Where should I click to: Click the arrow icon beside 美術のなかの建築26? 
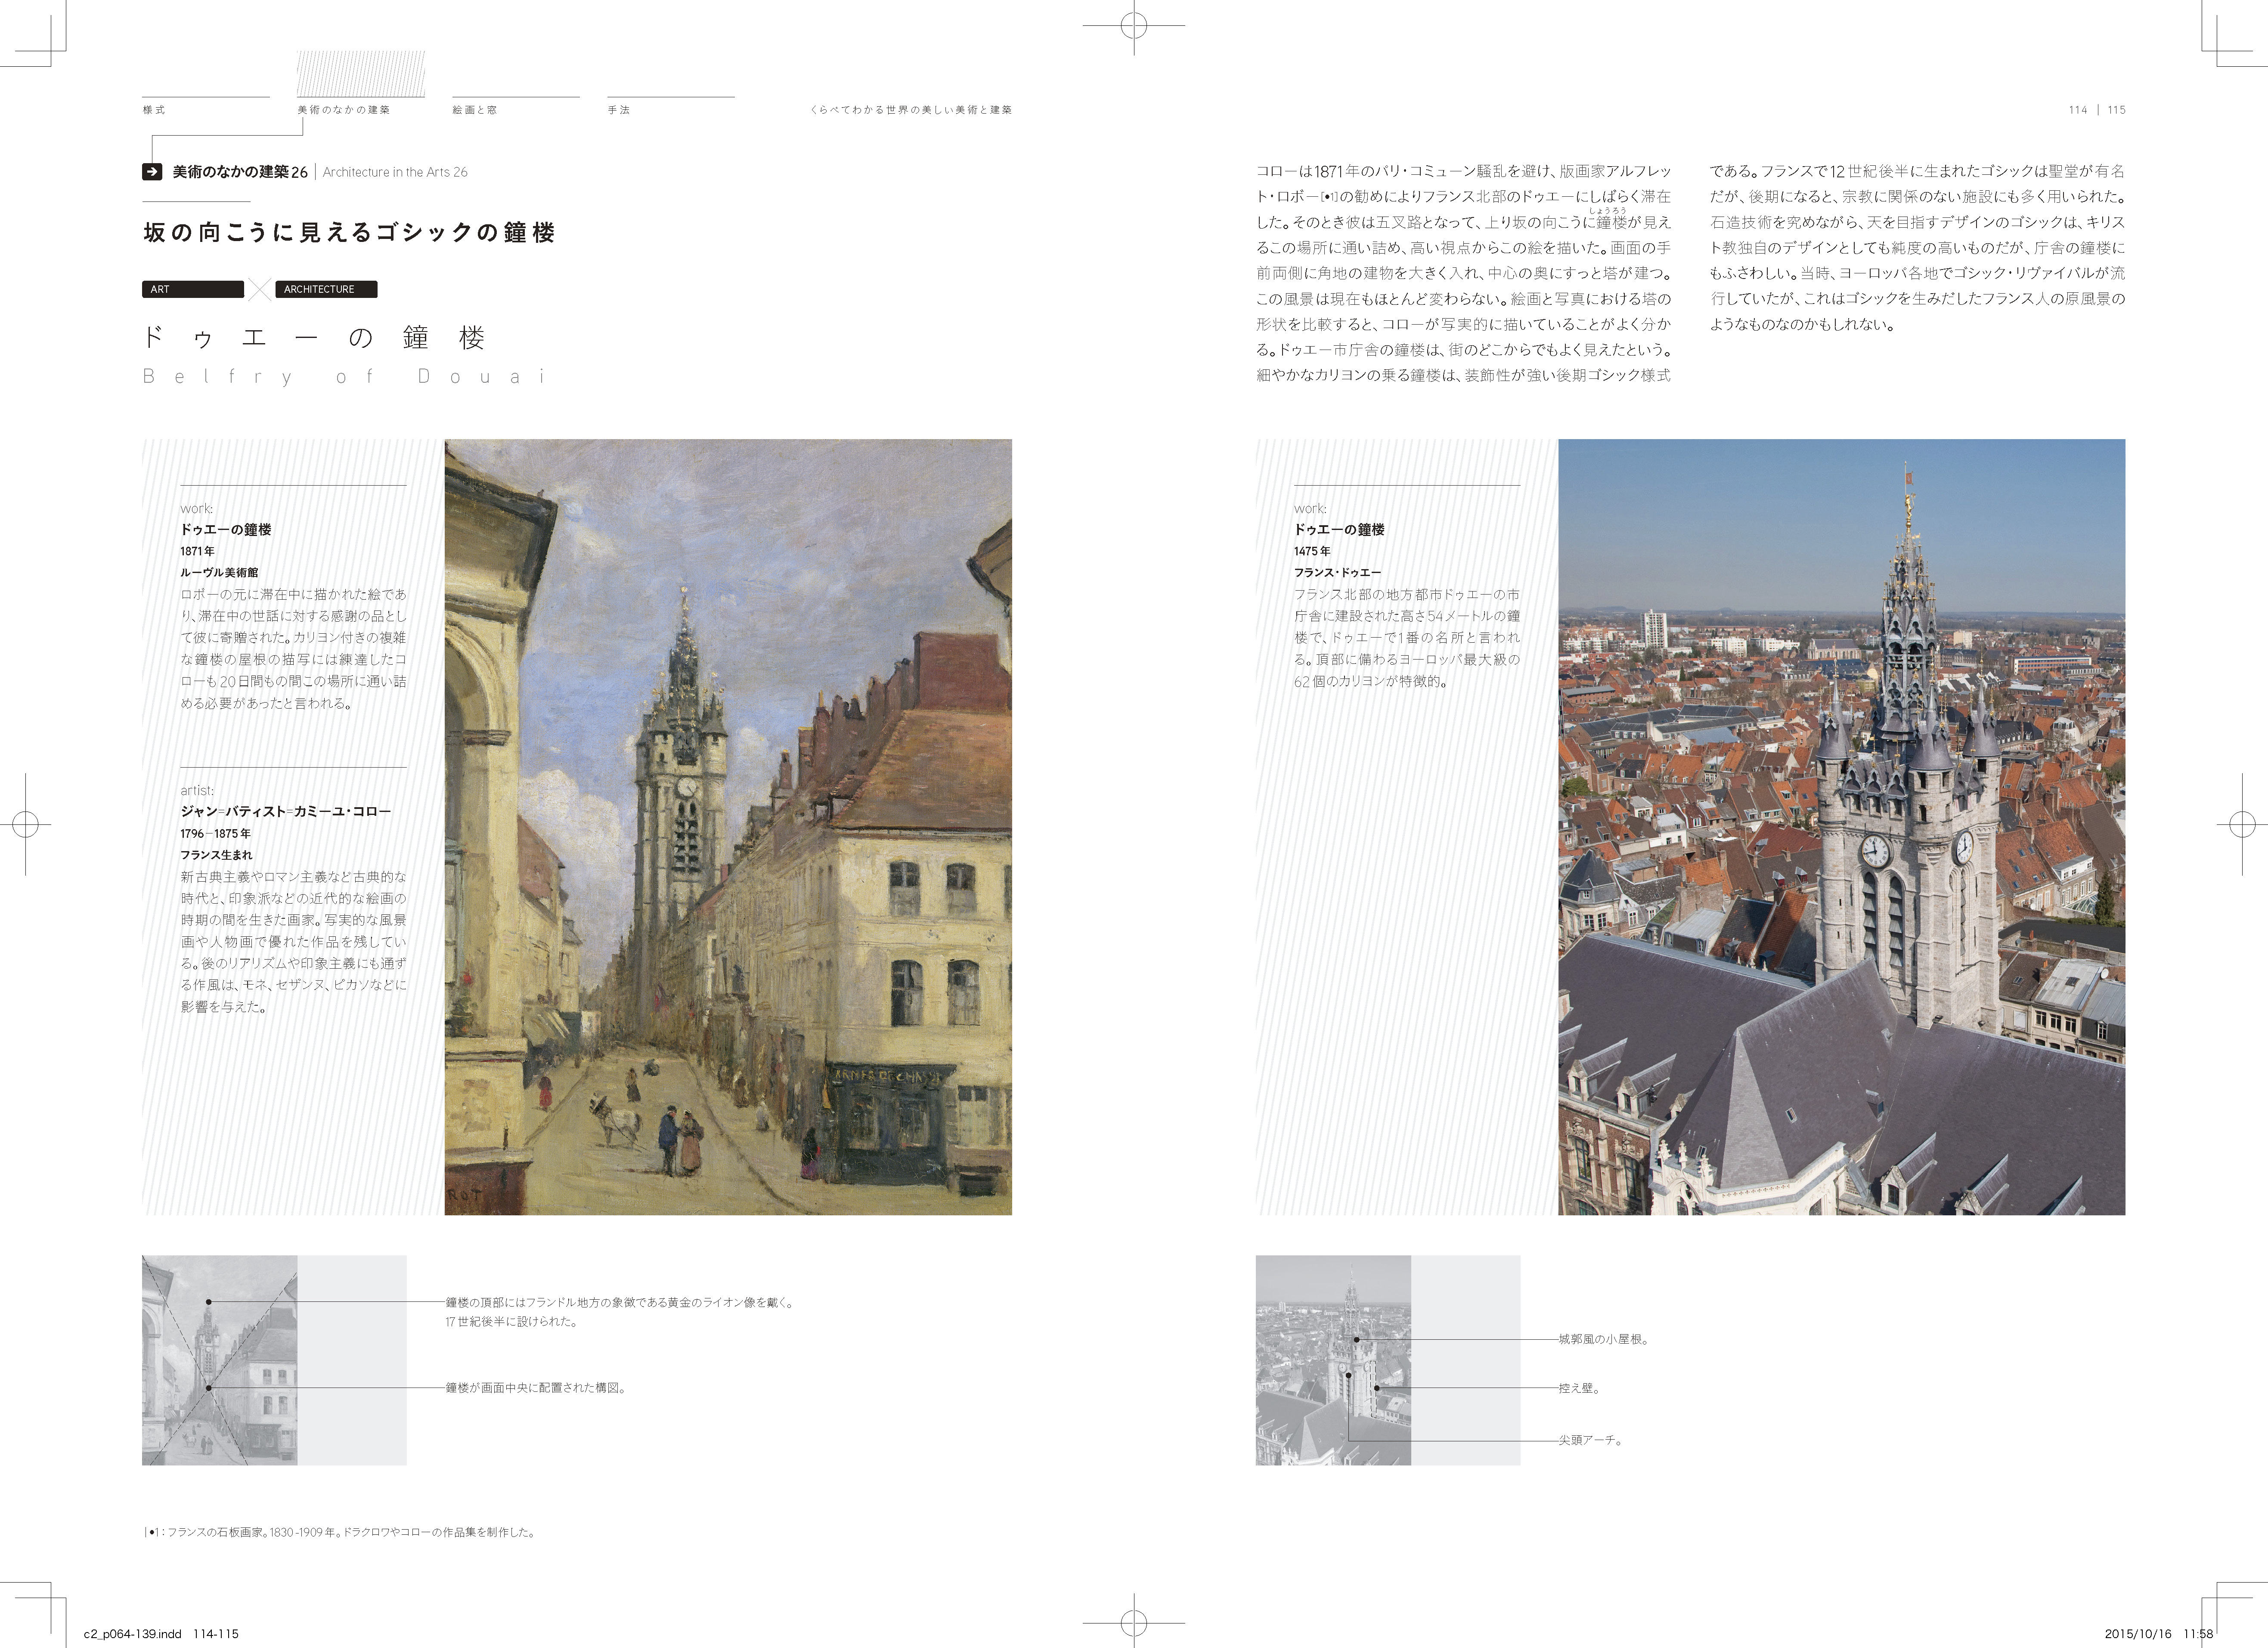coord(152,172)
